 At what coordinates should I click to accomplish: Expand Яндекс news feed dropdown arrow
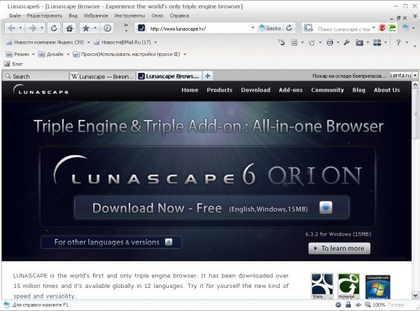click(x=88, y=42)
